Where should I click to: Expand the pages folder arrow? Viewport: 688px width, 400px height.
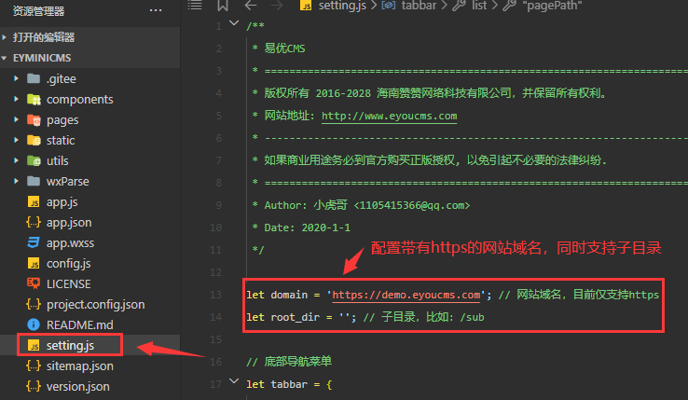coord(16,119)
